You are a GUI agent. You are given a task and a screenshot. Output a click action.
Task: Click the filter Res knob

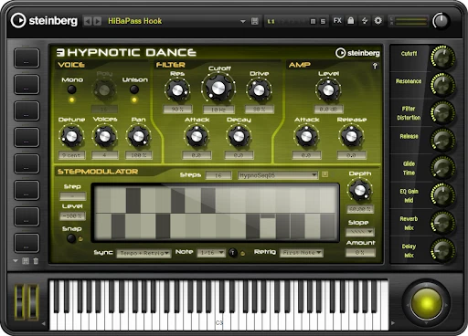click(x=177, y=90)
